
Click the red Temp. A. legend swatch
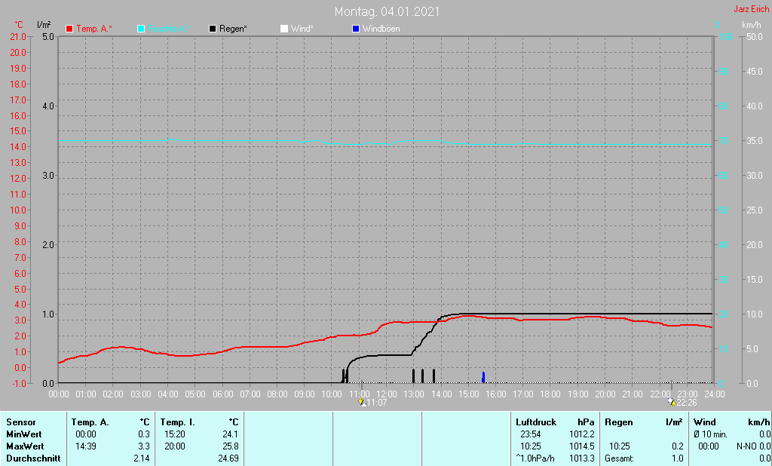pyautogui.click(x=69, y=29)
